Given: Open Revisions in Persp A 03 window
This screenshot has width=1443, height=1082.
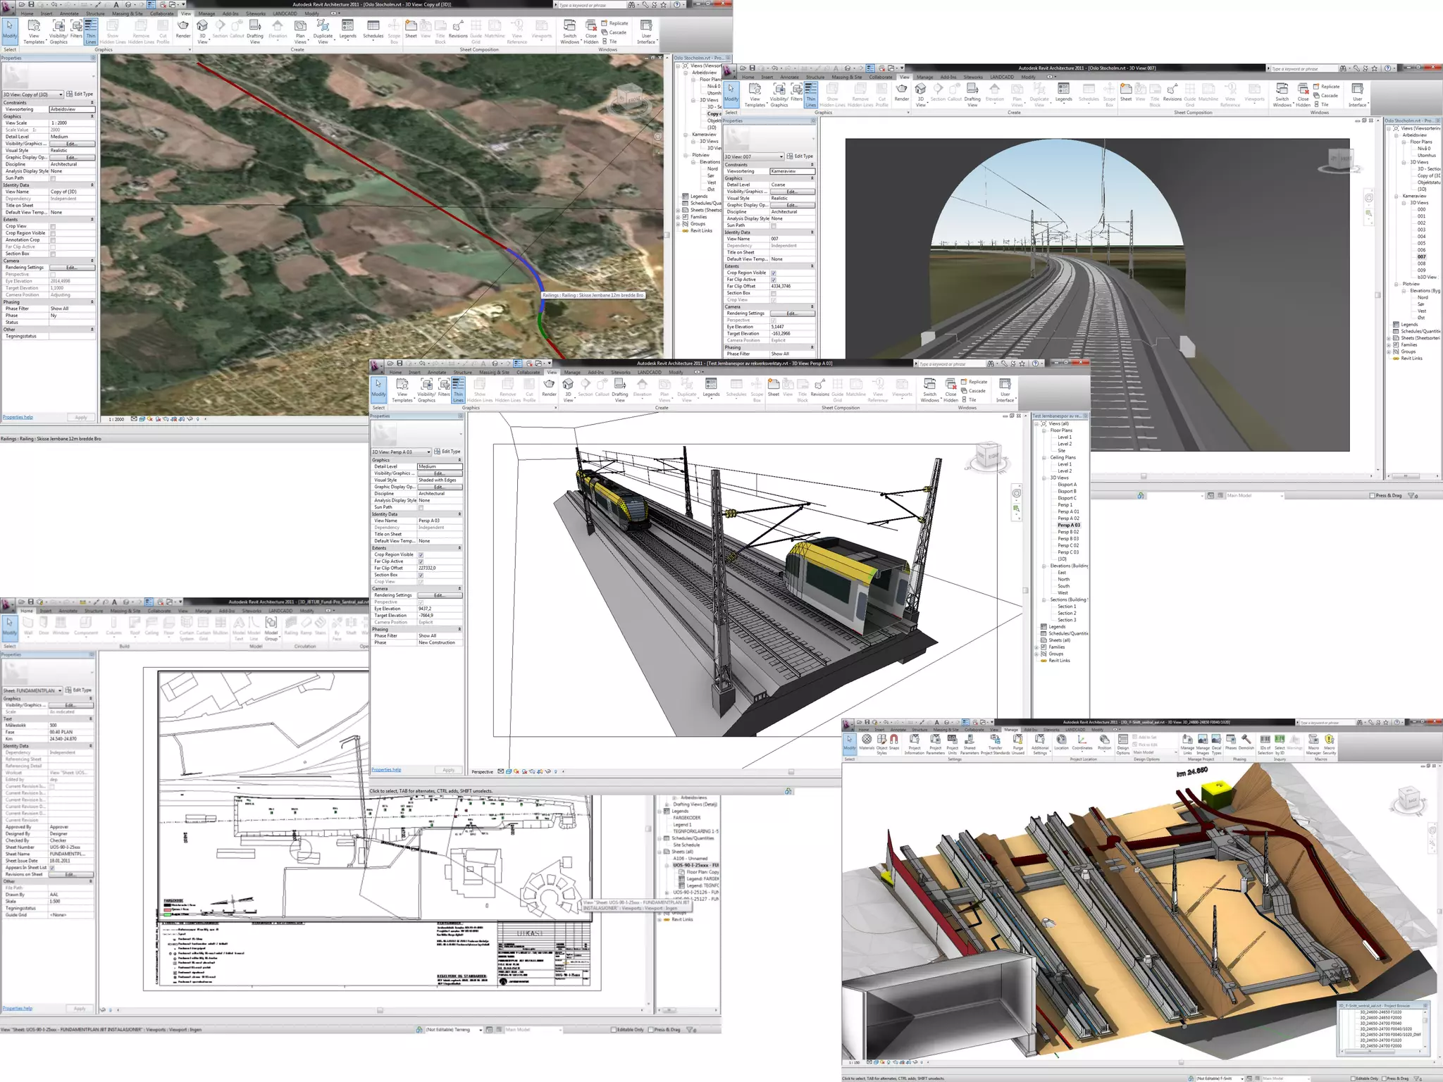Looking at the screenshot, I should [820, 387].
